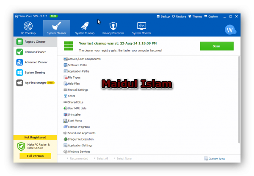This screenshot has width=254, height=176.
Task: Click the User MRU Lists icon
Action: click(x=66, y=108)
